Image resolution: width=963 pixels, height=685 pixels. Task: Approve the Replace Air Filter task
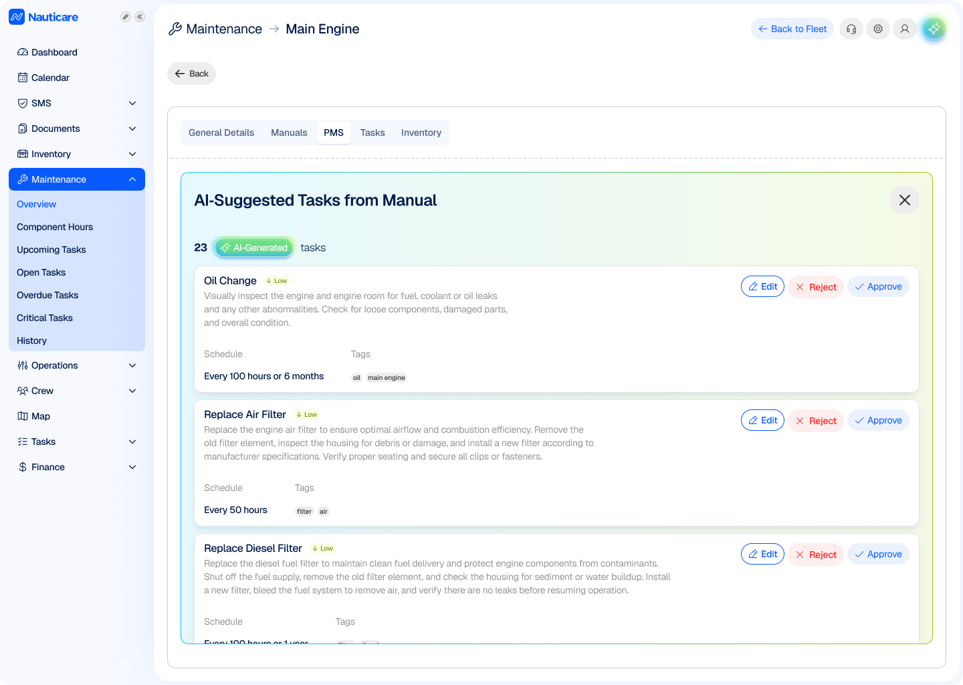point(878,420)
